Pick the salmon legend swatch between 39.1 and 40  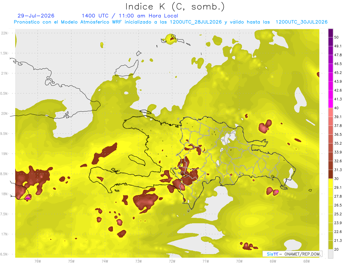point(331,112)
